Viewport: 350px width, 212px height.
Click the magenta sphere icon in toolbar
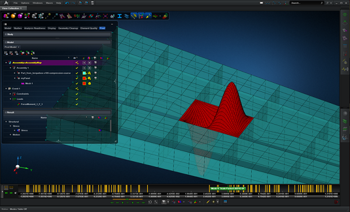tap(20, 16)
